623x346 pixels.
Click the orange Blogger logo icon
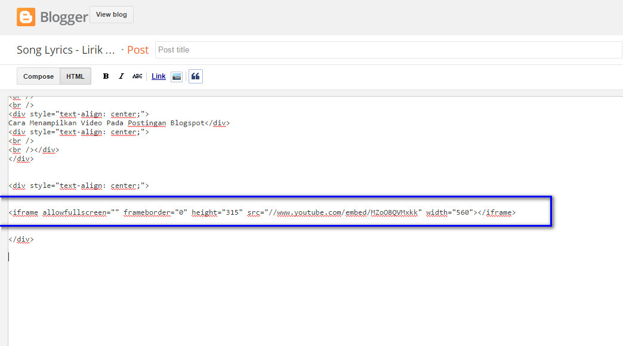click(26, 17)
